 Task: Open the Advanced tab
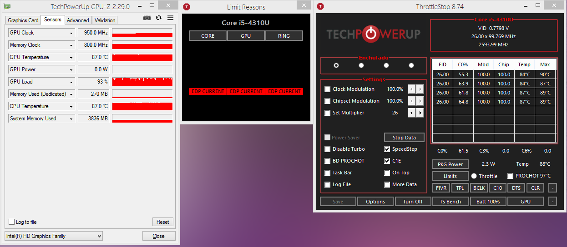coord(78,20)
